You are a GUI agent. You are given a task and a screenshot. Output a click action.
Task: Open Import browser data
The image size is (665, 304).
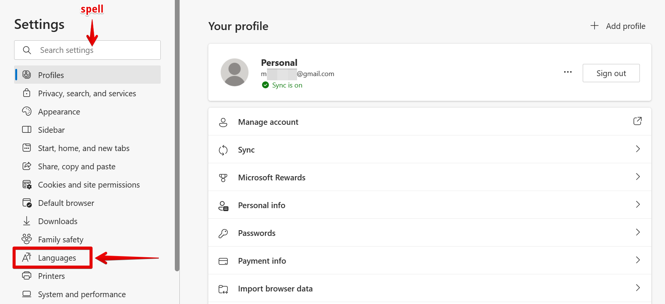click(x=275, y=289)
